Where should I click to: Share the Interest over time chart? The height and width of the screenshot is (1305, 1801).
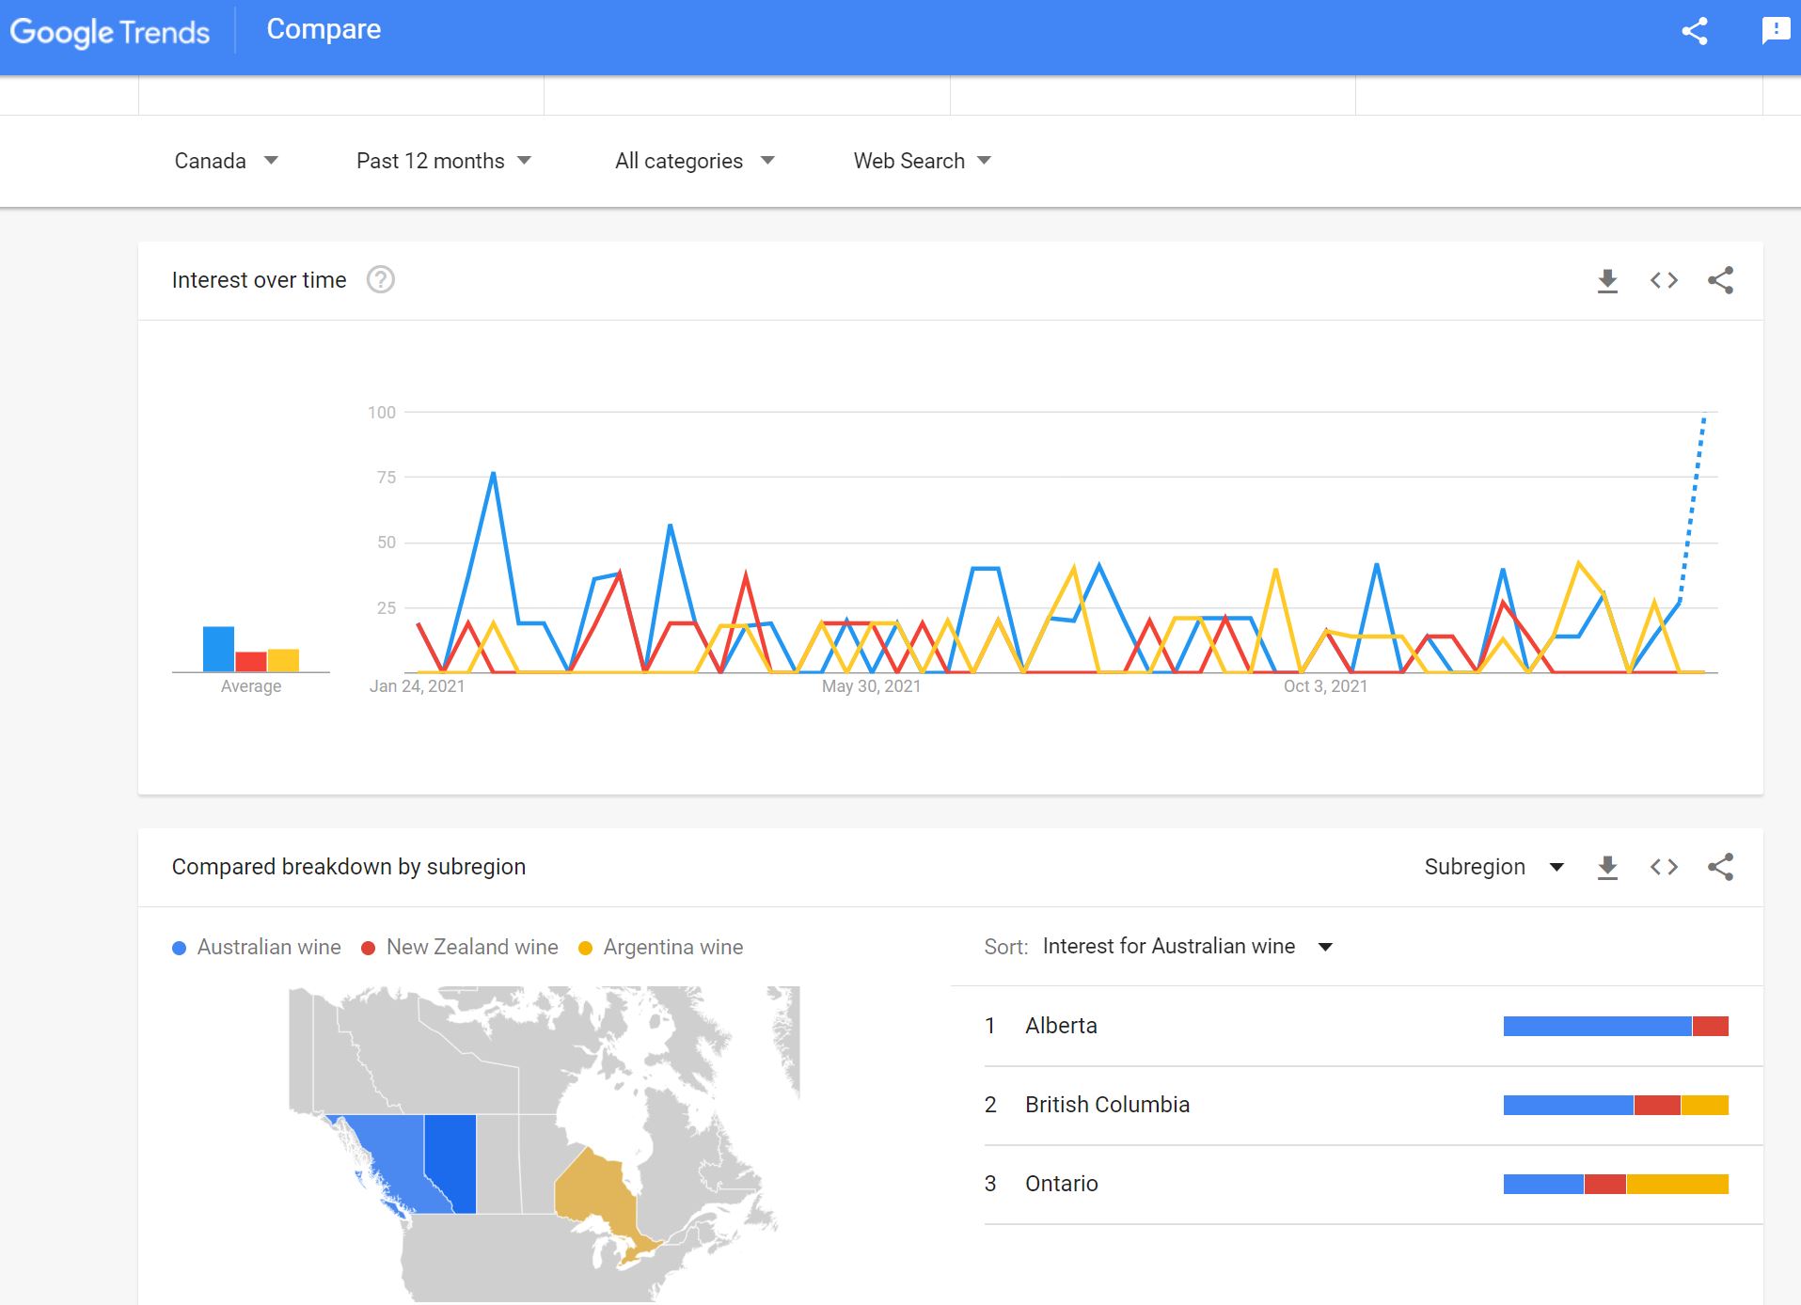pos(1720,280)
